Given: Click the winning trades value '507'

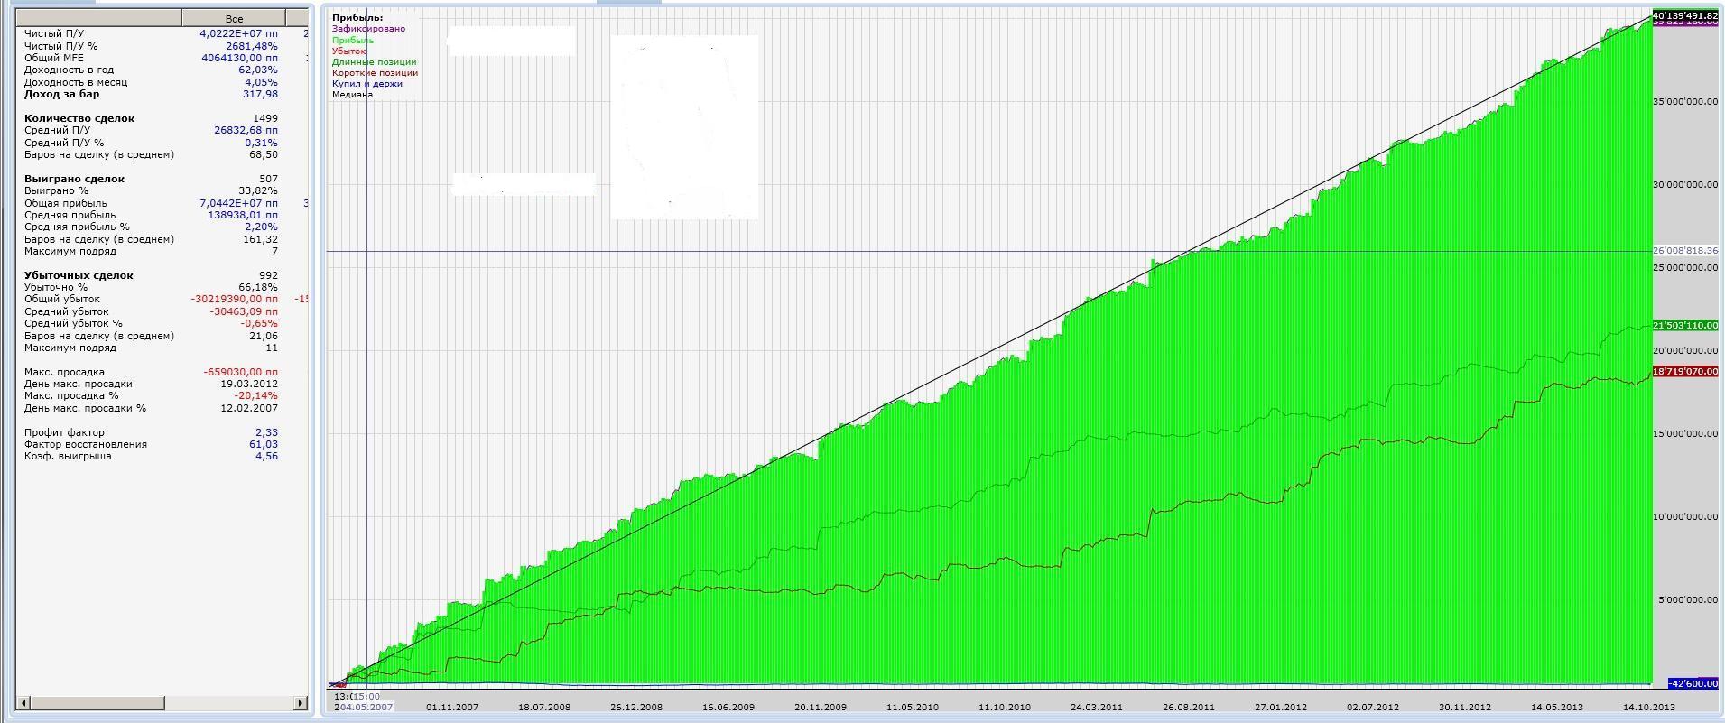Looking at the screenshot, I should tap(268, 179).
